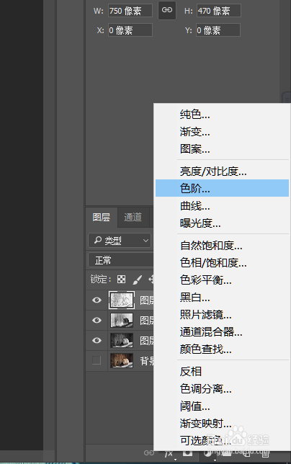
Task: Open the 正常 blend mode dropdown
Action: [x=121, y=260]
